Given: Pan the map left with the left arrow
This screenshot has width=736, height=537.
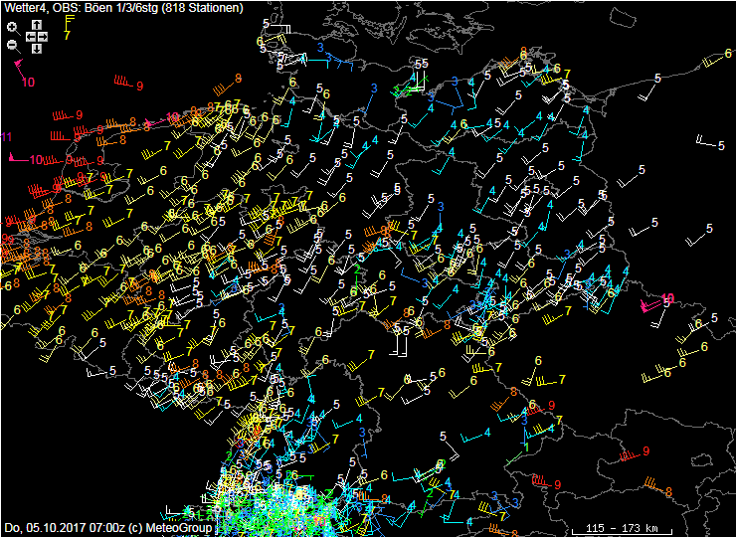Looking at the screenshot, I should 31,37.
